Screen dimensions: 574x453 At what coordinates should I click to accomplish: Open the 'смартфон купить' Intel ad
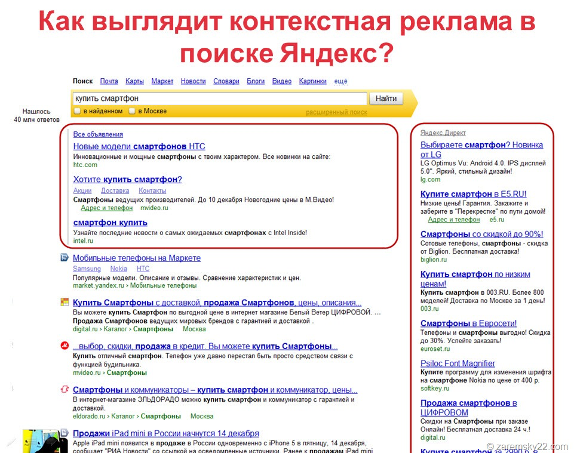tap(110, 223)
